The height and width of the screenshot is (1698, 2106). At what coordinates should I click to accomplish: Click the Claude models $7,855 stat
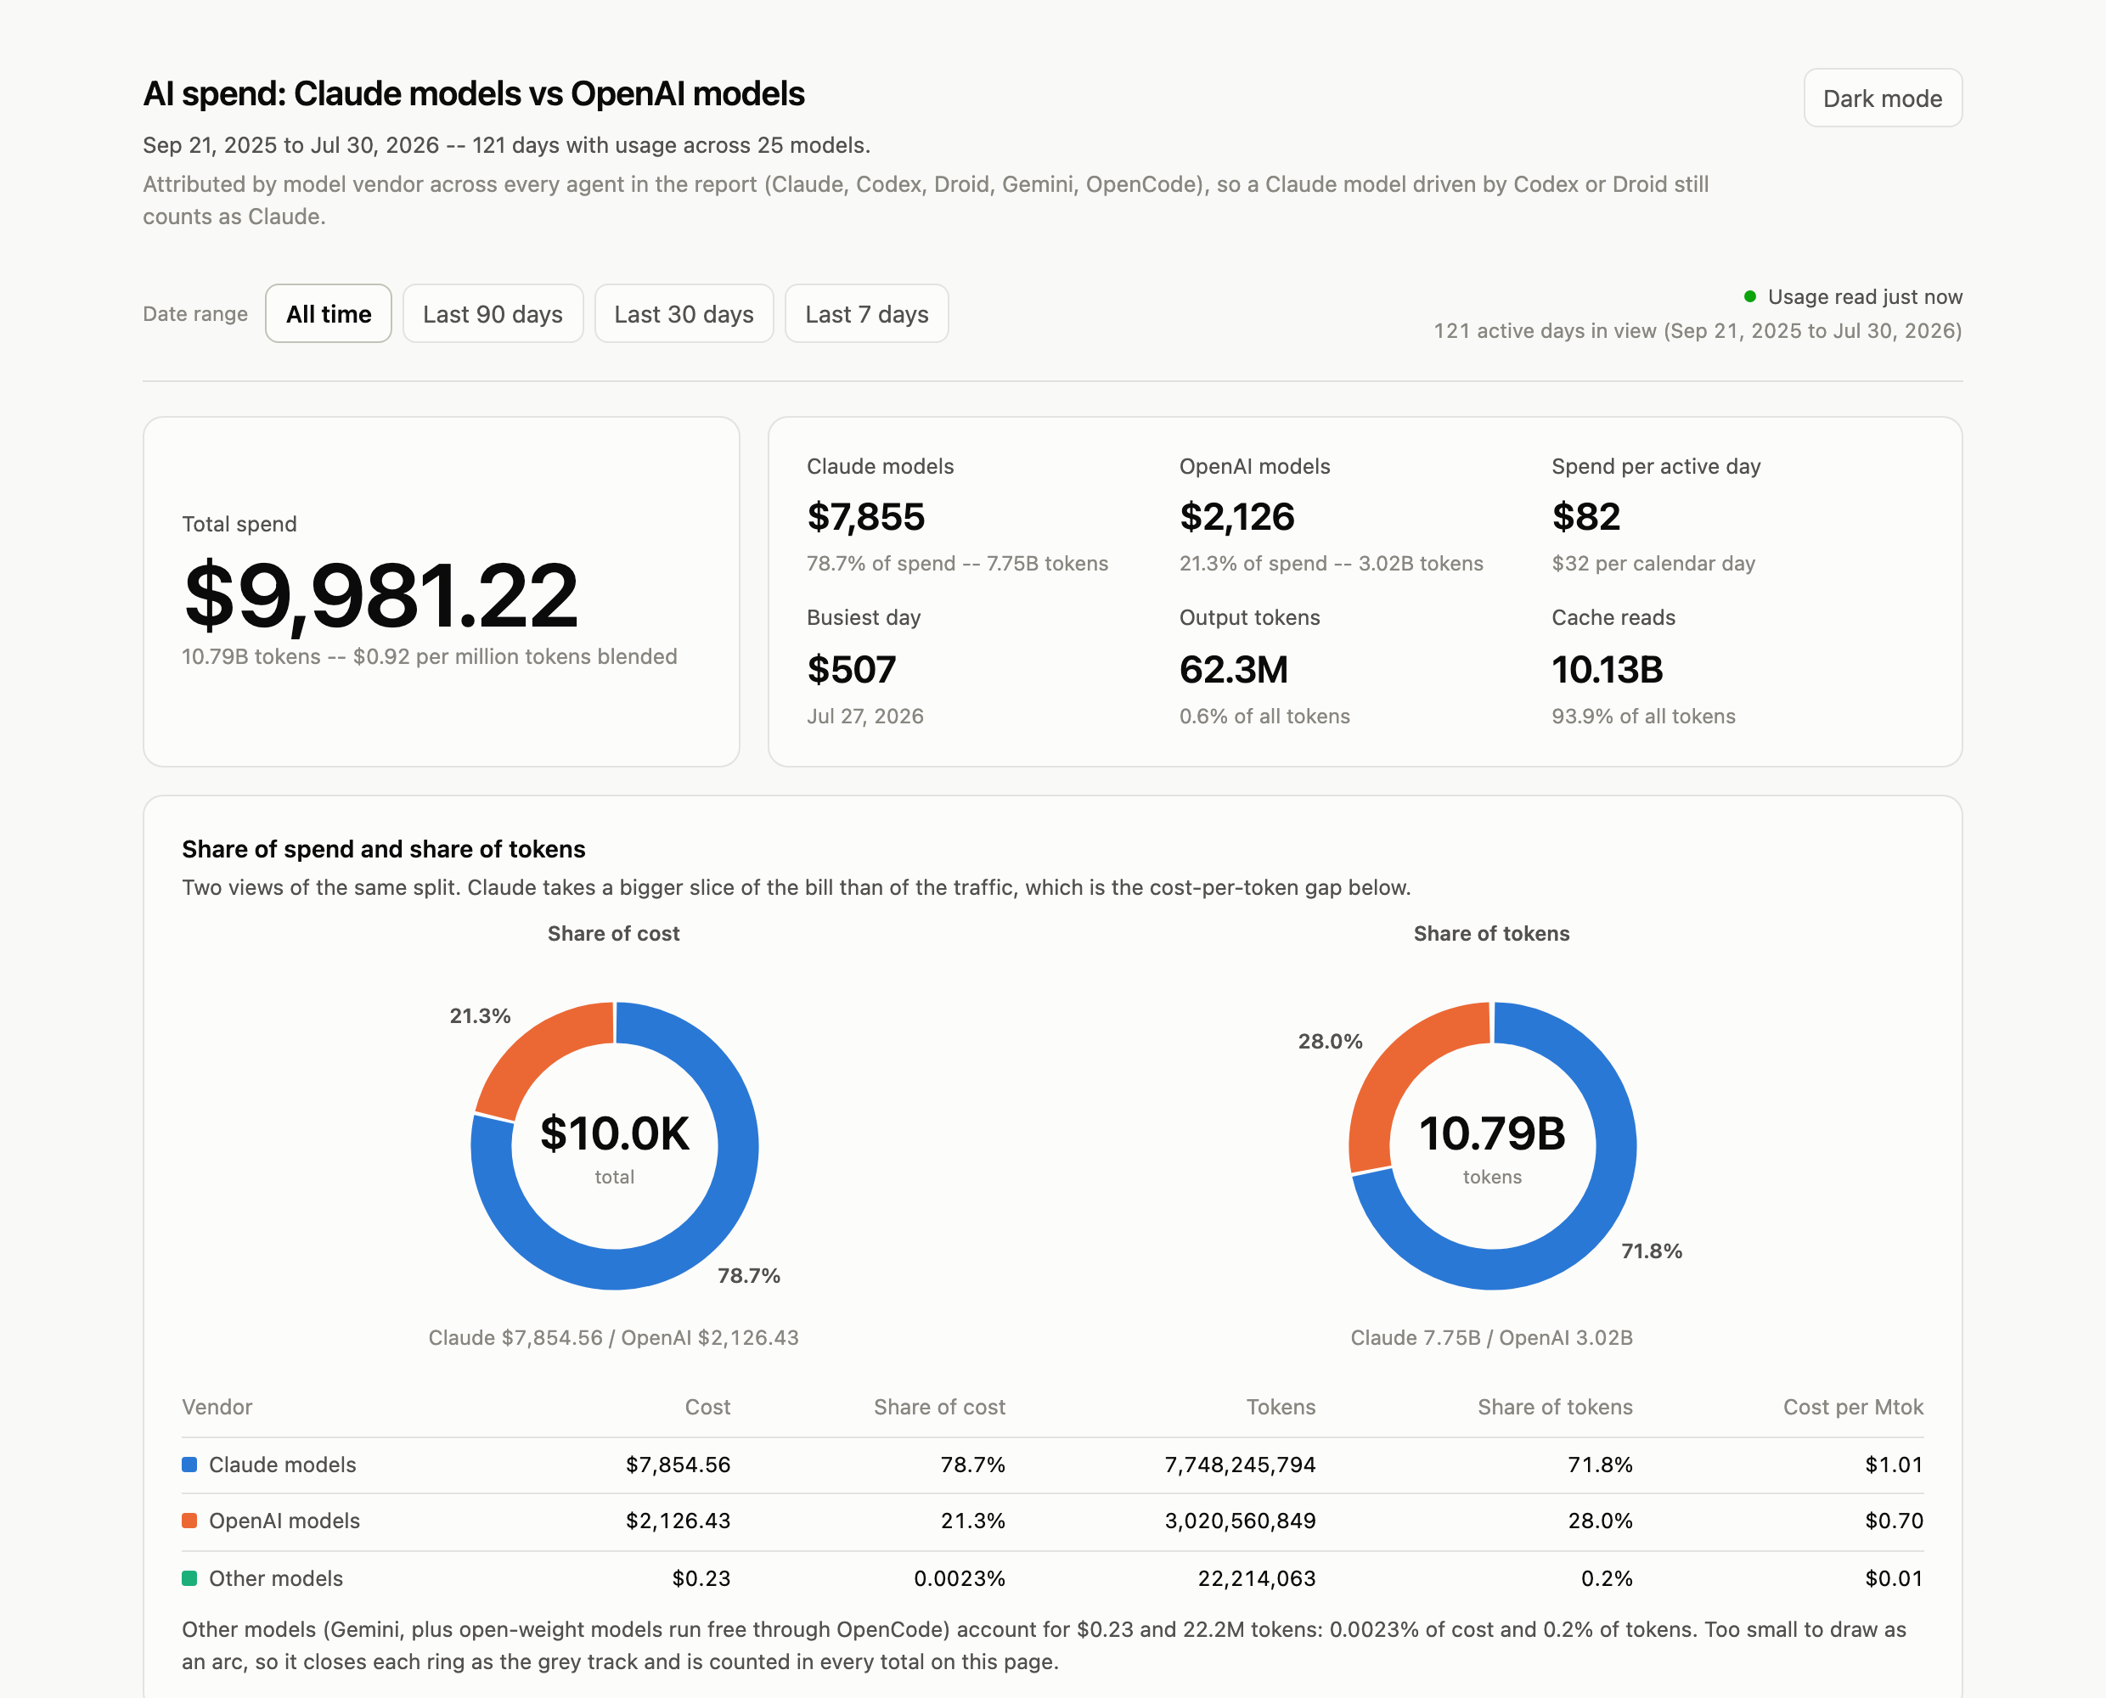(865, 516)
